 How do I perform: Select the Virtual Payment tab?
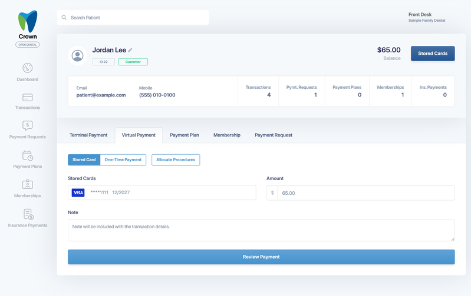[139, 135]
